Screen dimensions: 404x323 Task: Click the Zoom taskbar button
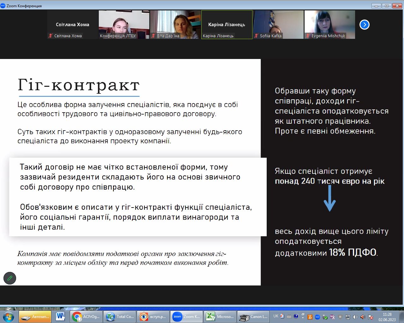186,316
